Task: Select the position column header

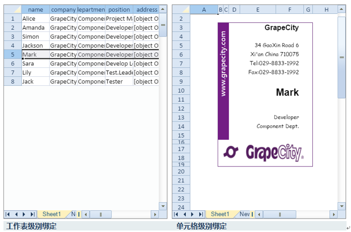Action: (x=119, y=9)
